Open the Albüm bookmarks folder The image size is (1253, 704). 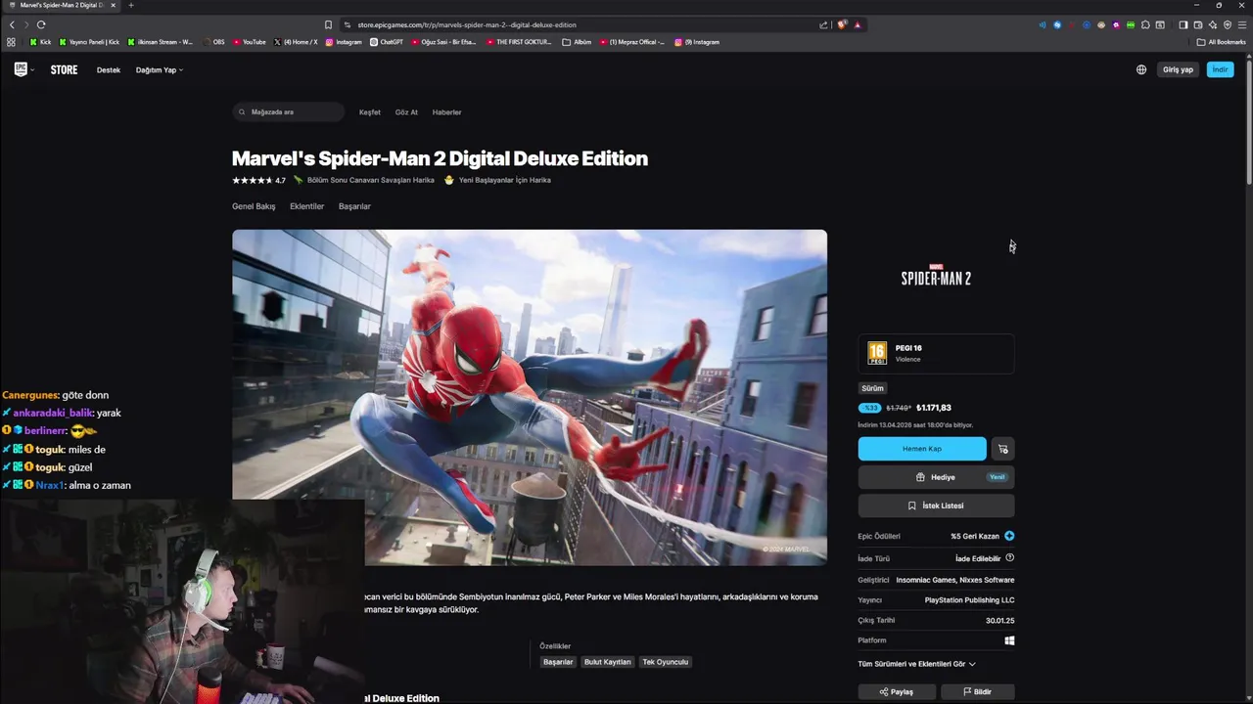click(x=577, y=42)
